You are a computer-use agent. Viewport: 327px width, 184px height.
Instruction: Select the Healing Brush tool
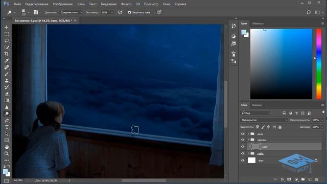(7, 67)
